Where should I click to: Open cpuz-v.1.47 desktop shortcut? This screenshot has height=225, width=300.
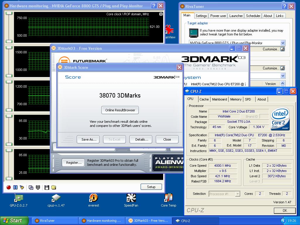(56, 200)
